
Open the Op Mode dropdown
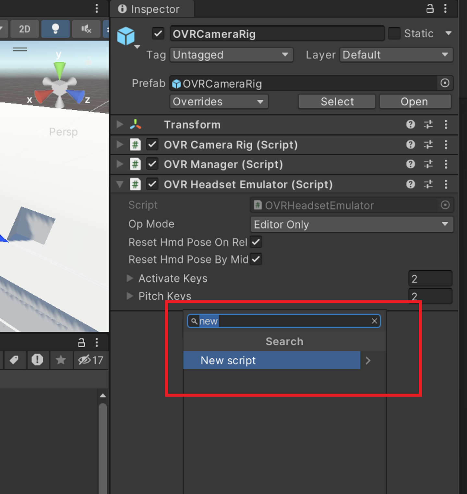(352, 224)
